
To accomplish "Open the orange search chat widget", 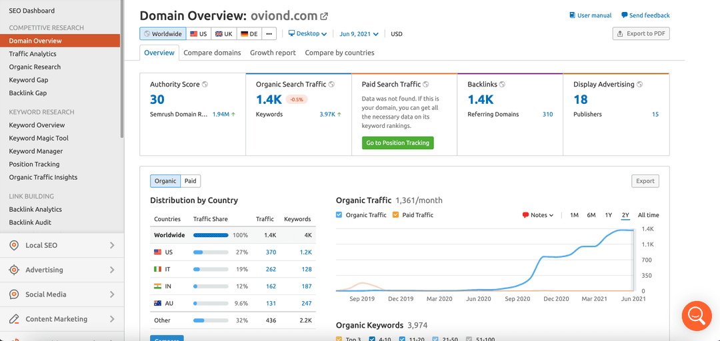I will point(696,316).
